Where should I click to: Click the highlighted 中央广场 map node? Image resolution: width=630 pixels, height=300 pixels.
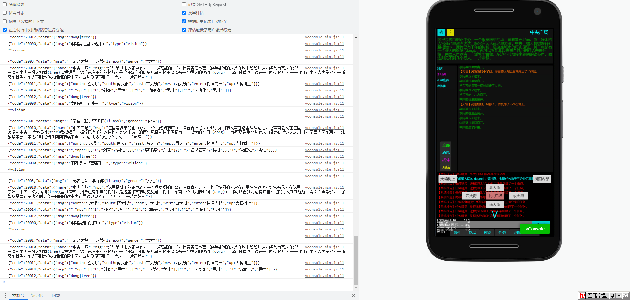(x=495, y=196)
